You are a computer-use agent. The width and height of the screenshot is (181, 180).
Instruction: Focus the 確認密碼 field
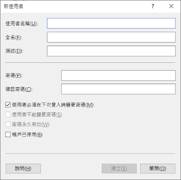tap(119, 89)
